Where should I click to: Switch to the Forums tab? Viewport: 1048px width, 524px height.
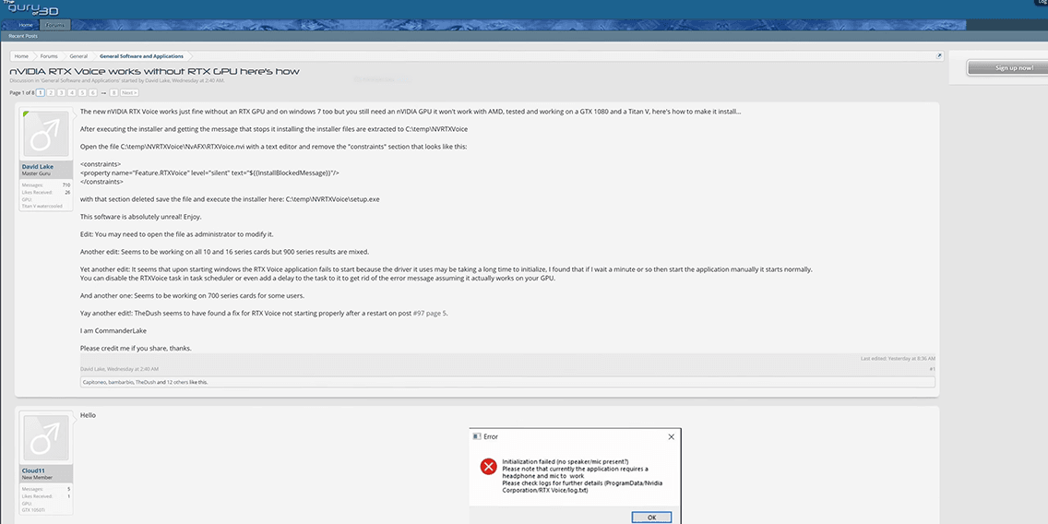[55, 25]
